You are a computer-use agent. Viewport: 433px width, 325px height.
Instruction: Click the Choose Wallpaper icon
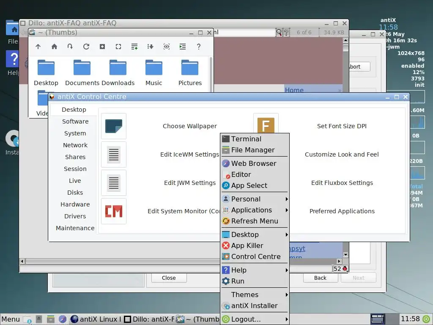(x=114, y=126)
